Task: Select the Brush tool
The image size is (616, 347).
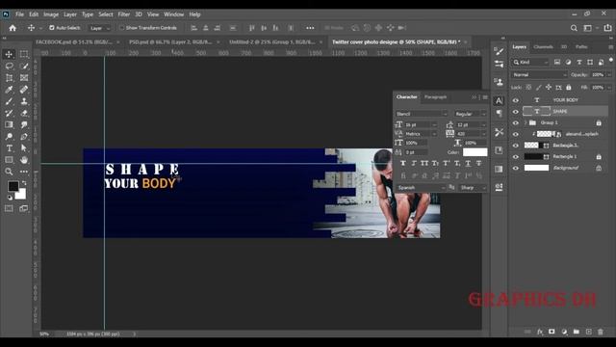Action: 9,101
